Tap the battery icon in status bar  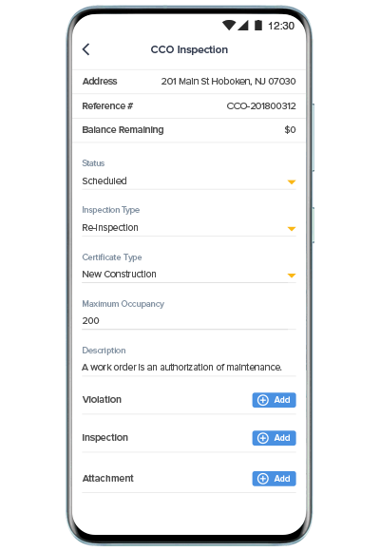tap(258, 26)
